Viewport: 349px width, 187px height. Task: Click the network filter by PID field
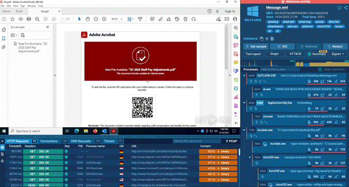point(197,141)
